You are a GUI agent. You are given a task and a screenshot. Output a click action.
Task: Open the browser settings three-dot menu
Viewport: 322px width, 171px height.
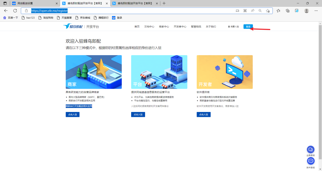[316, 11]
